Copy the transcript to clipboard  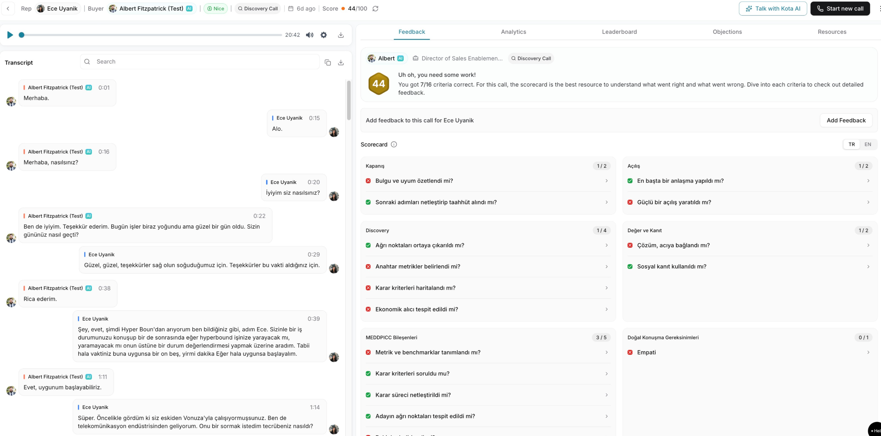pos(328,62)
